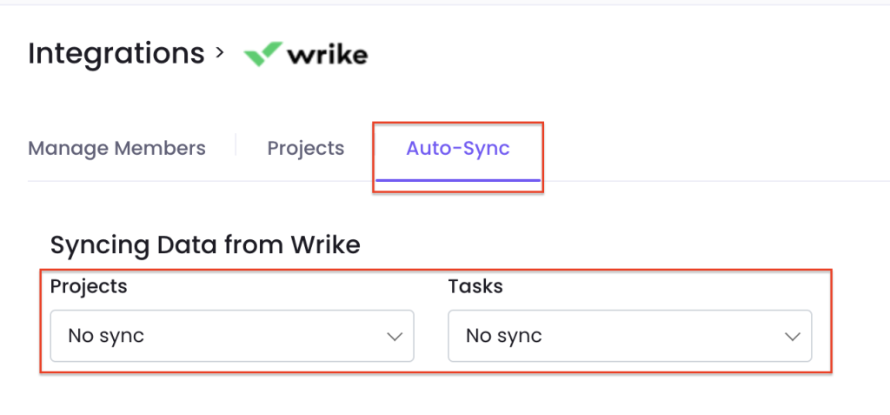
Task: Switch to the Projects tab
Action: [x=305, y=149]
